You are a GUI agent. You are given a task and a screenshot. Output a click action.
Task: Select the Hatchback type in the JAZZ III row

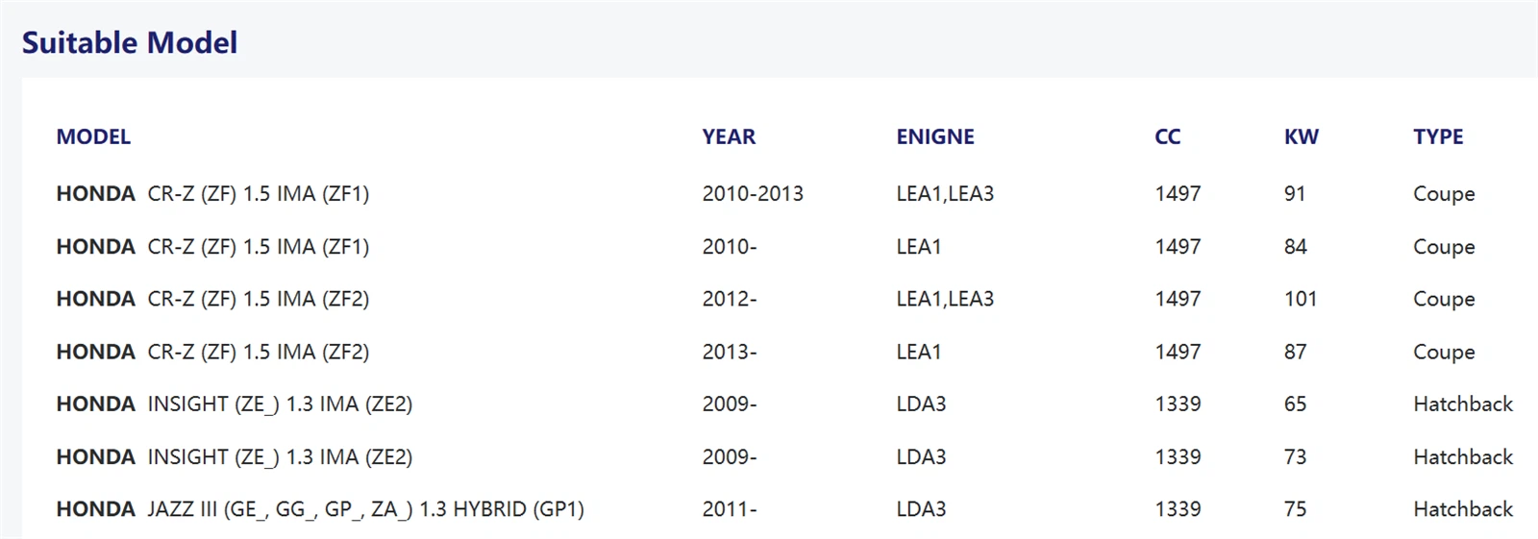(1463, 509)
